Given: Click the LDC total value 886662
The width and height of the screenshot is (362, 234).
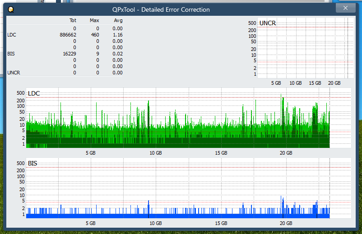Looking at the screenshot, I should (x=68, y=35).
